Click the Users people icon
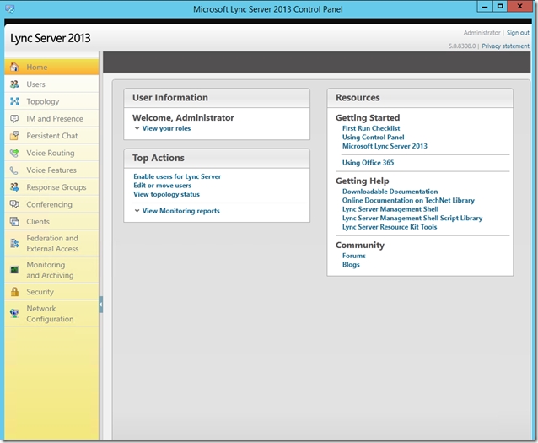 [14, 84]
